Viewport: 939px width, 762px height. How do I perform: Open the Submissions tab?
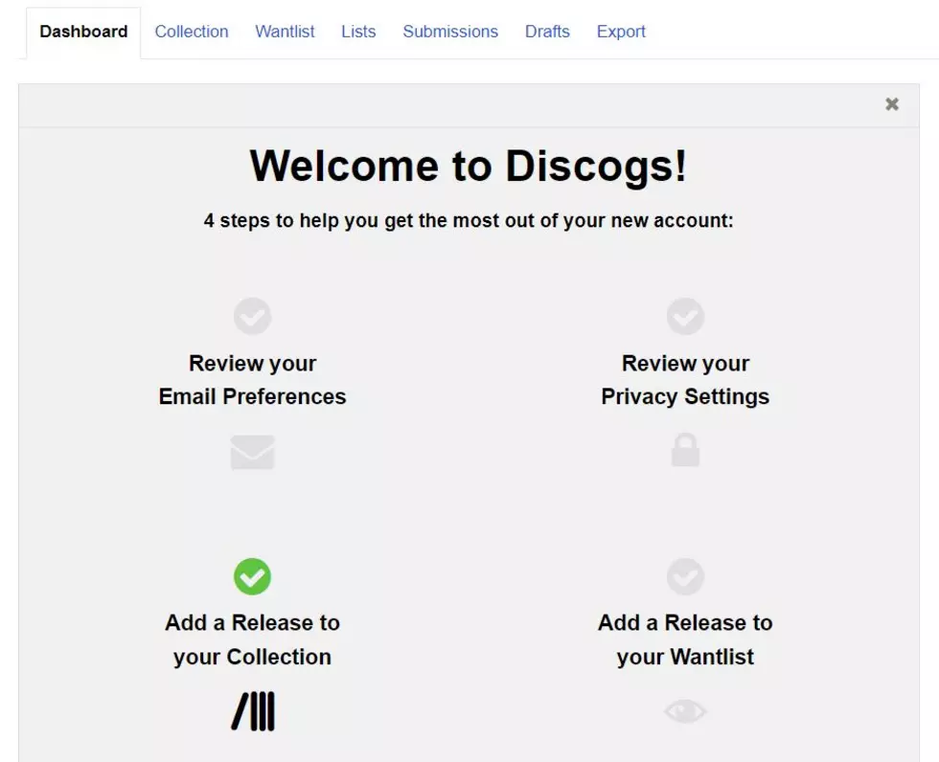click(450, 32)
